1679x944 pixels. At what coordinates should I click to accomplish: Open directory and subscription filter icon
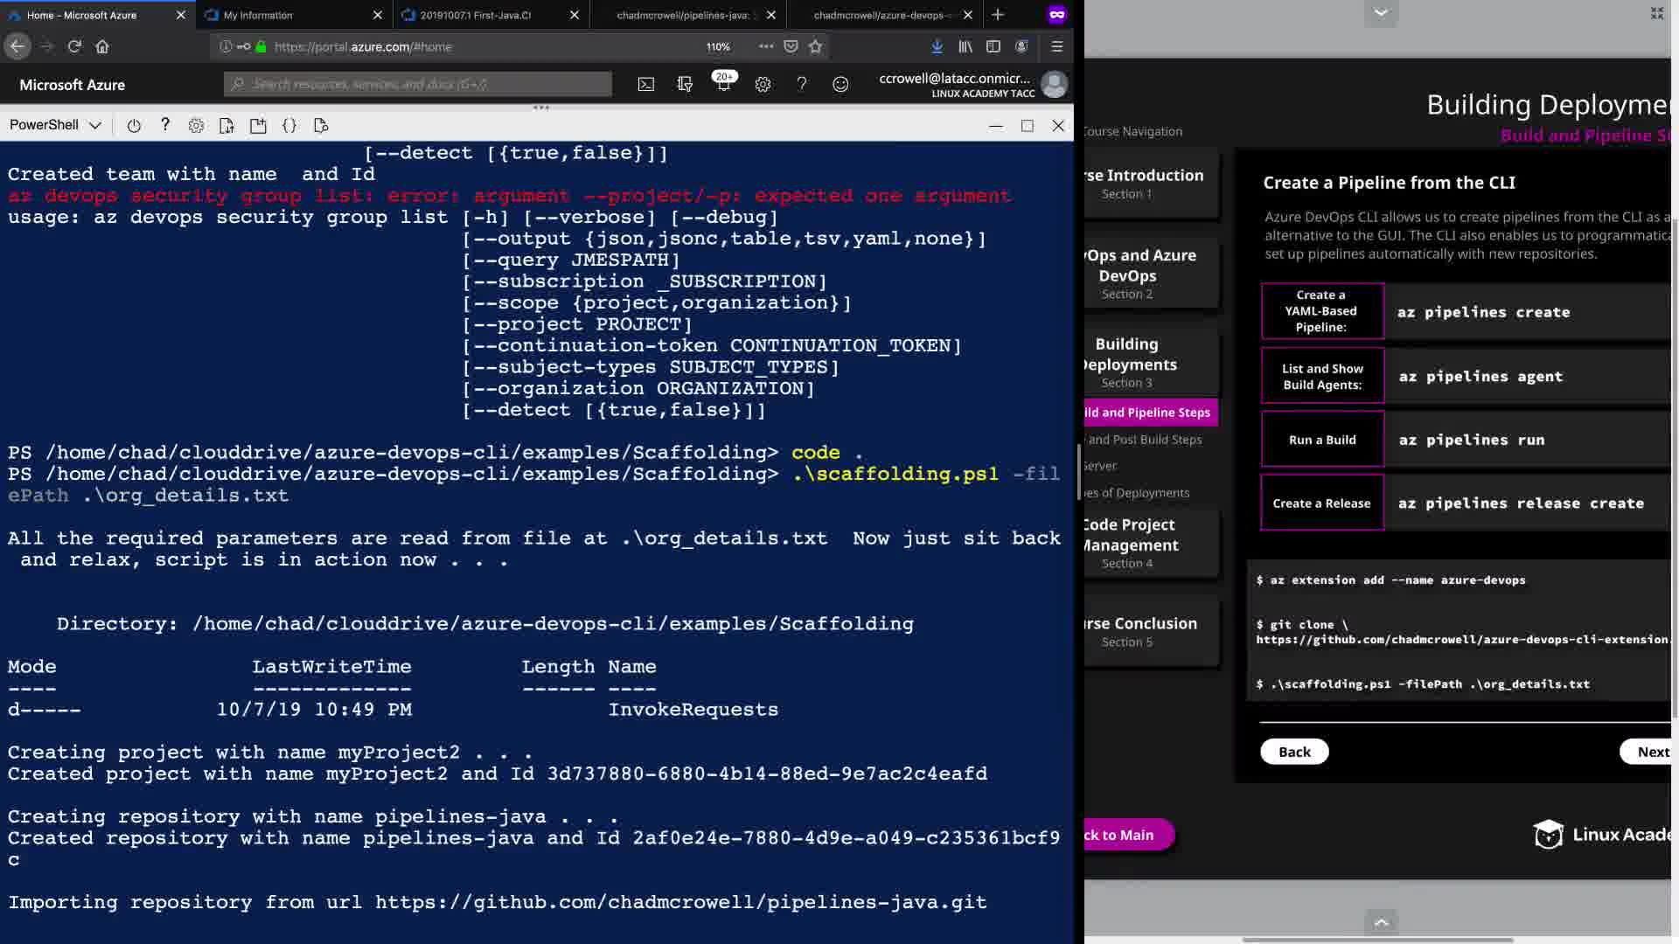coord(685,85)
